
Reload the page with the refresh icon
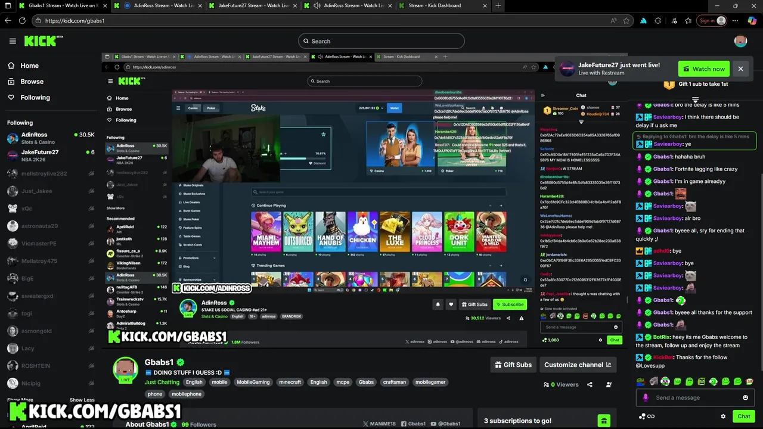tap(22, 20)
